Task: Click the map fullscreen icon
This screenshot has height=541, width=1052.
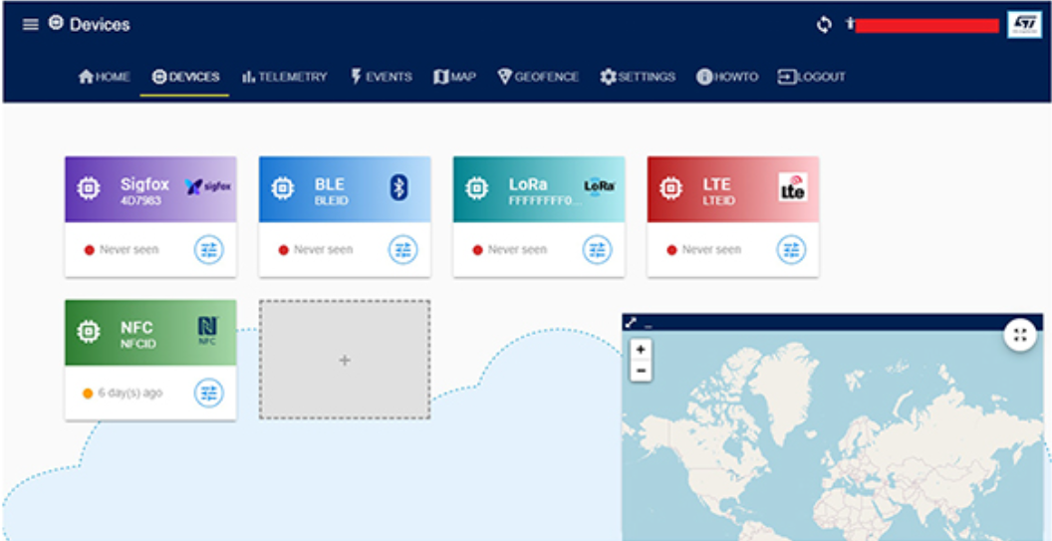Action: (x=1019, y=335)
